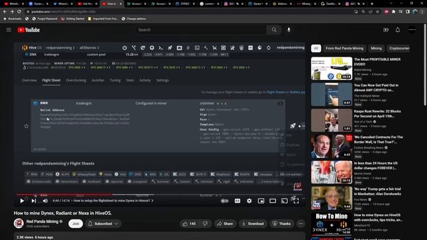Open the browser extensions puzzle icon

coord(394,12)
